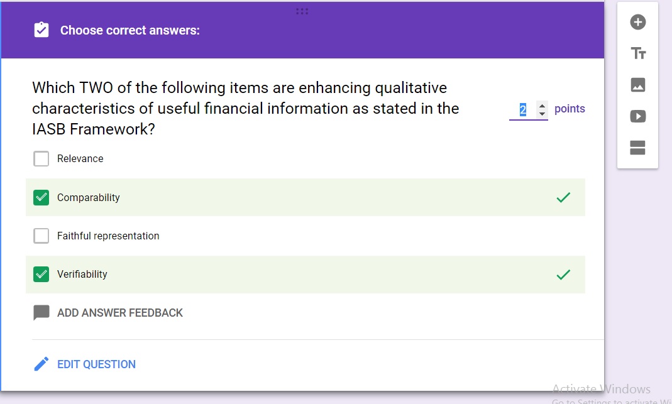Check the Relevance checkbox
The width and height of the screenshot is (672, 404).
pos(41,159)
